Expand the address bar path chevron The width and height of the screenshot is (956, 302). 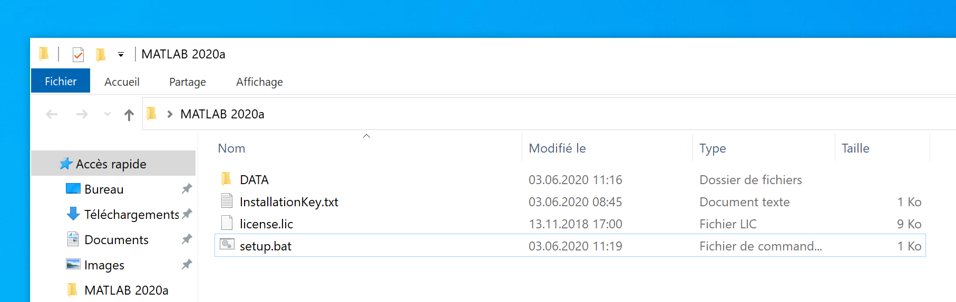(170, 114)
